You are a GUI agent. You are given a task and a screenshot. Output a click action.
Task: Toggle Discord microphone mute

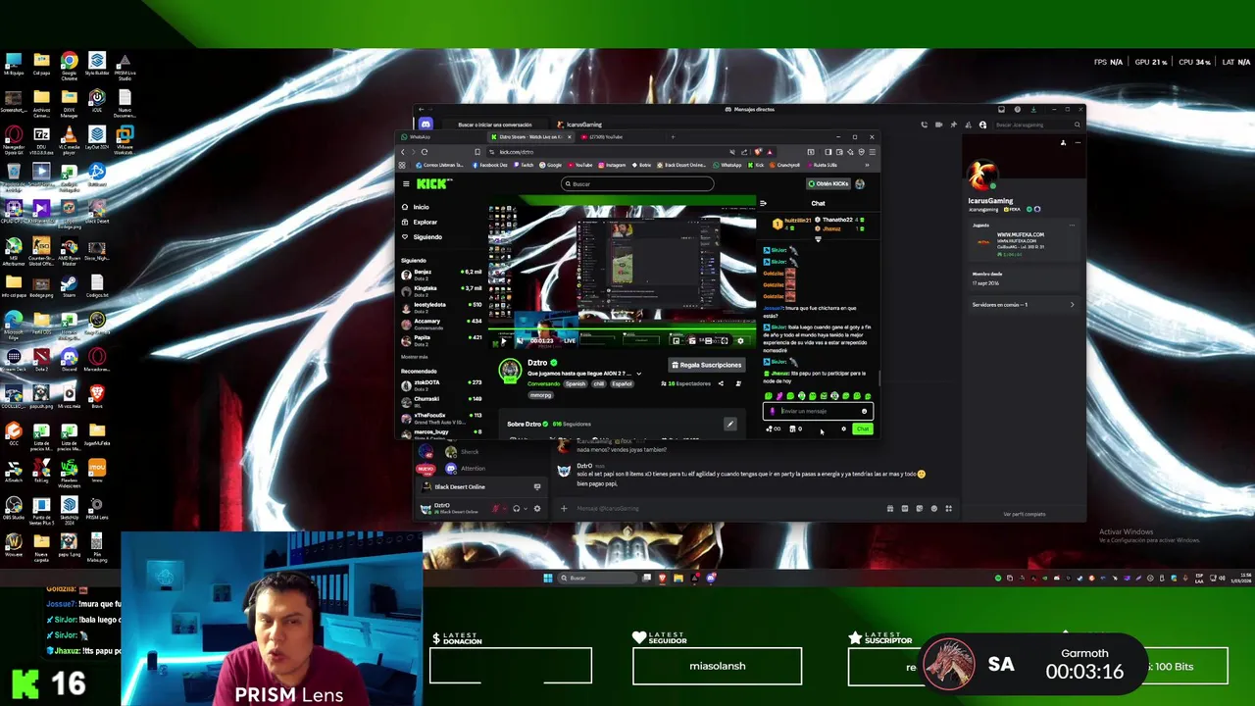[495, 509]
